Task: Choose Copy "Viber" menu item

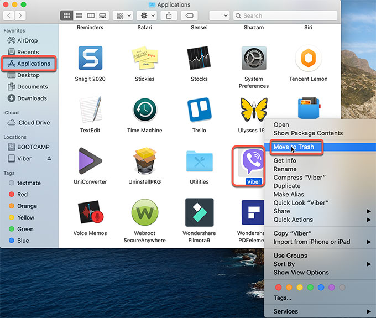Action: [320, 233]
